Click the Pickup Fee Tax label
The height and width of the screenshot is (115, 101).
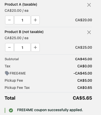(17, 88)
